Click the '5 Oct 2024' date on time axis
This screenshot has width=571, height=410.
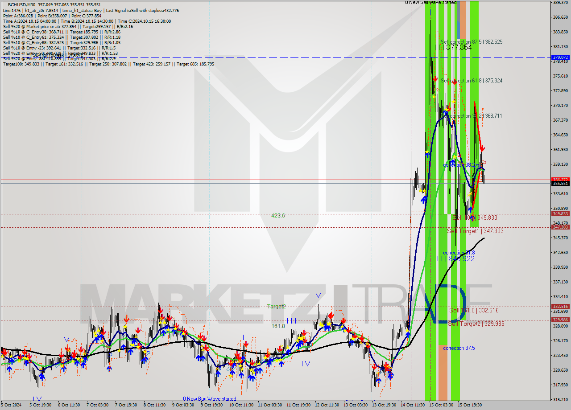pos(11,405)
